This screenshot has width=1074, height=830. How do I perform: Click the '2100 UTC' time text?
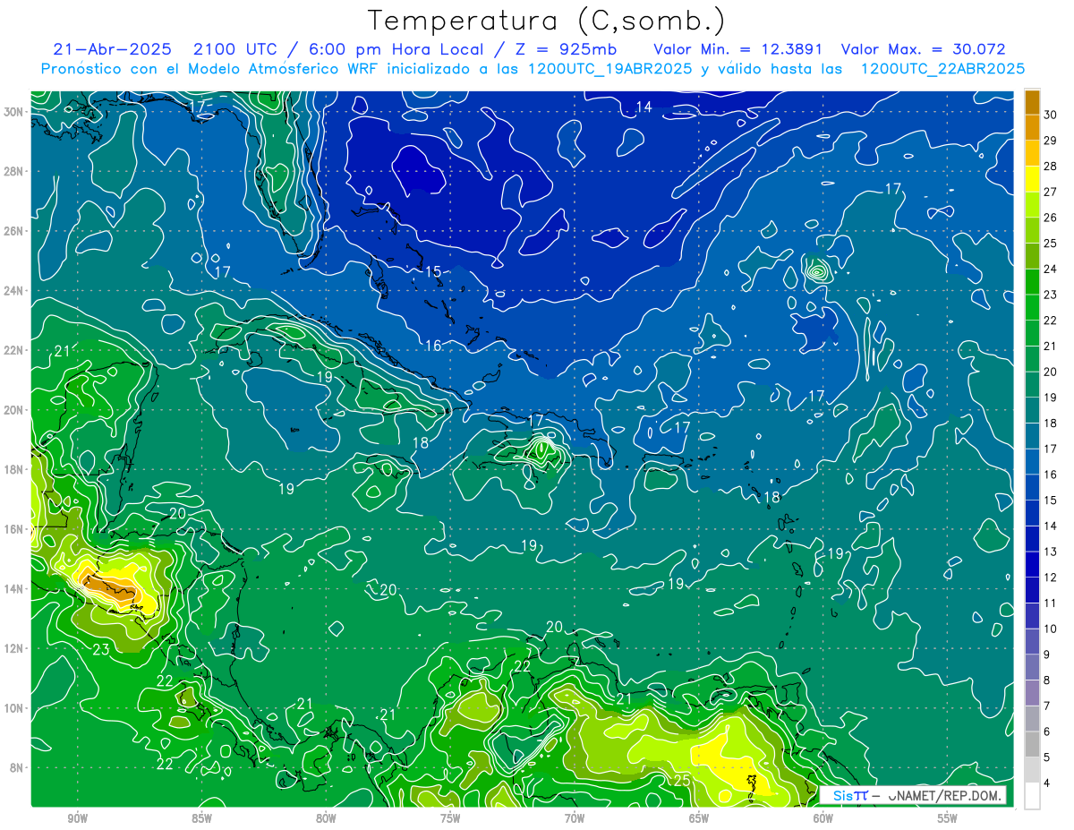(235, 49)
